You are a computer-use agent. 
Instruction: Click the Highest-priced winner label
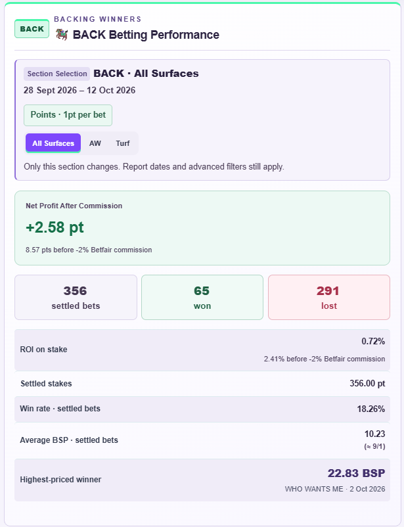pos(60,480)
